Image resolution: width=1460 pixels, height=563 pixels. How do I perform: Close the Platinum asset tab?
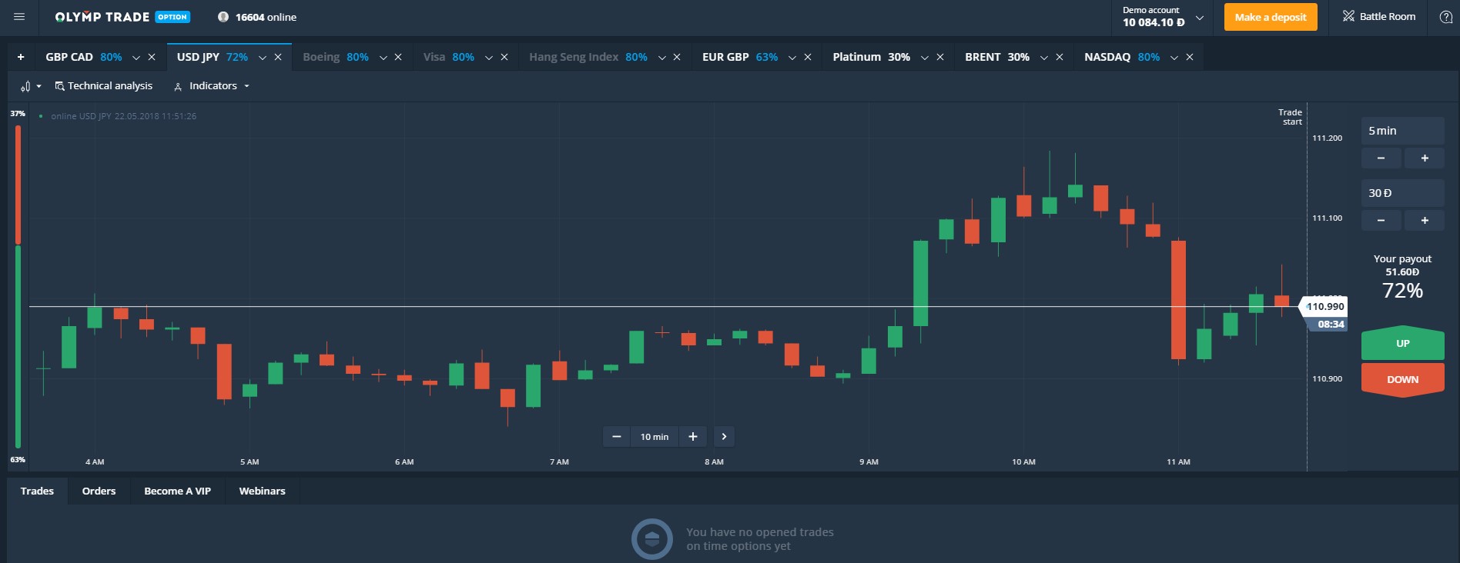[940, 57]
